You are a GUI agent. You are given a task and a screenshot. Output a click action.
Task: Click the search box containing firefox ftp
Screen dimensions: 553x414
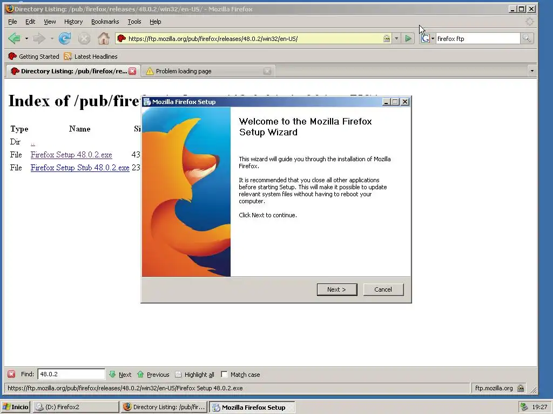click(478, 38)
